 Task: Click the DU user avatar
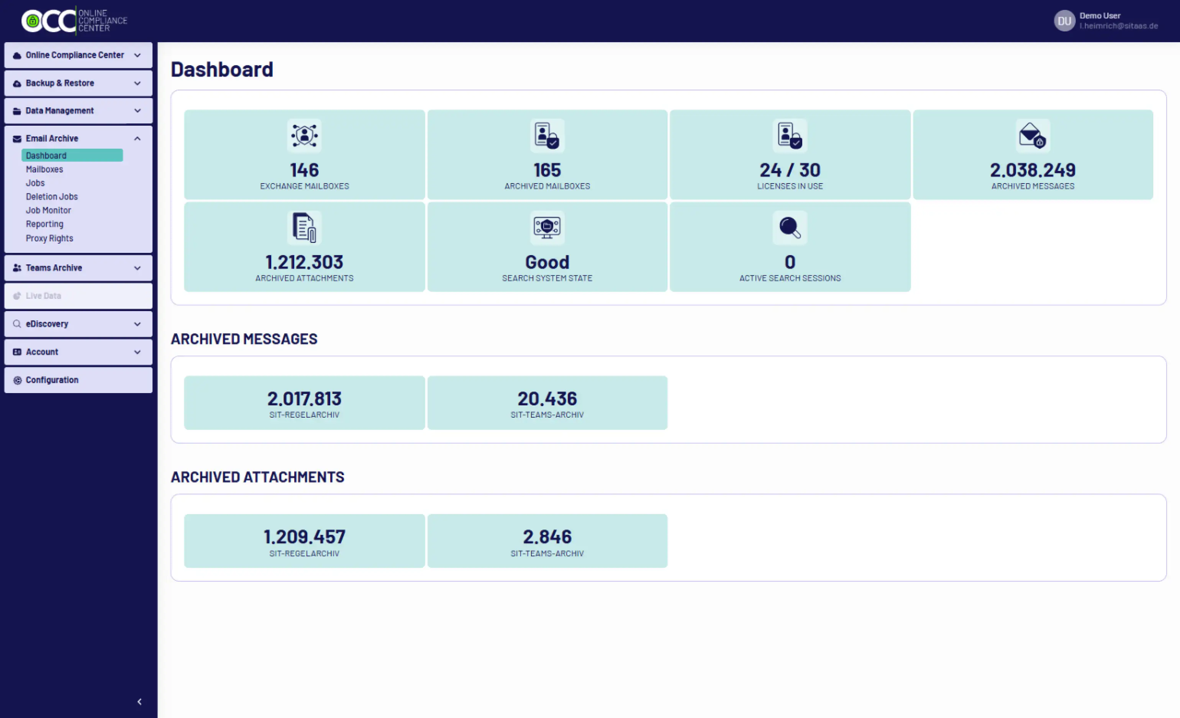1064,21
